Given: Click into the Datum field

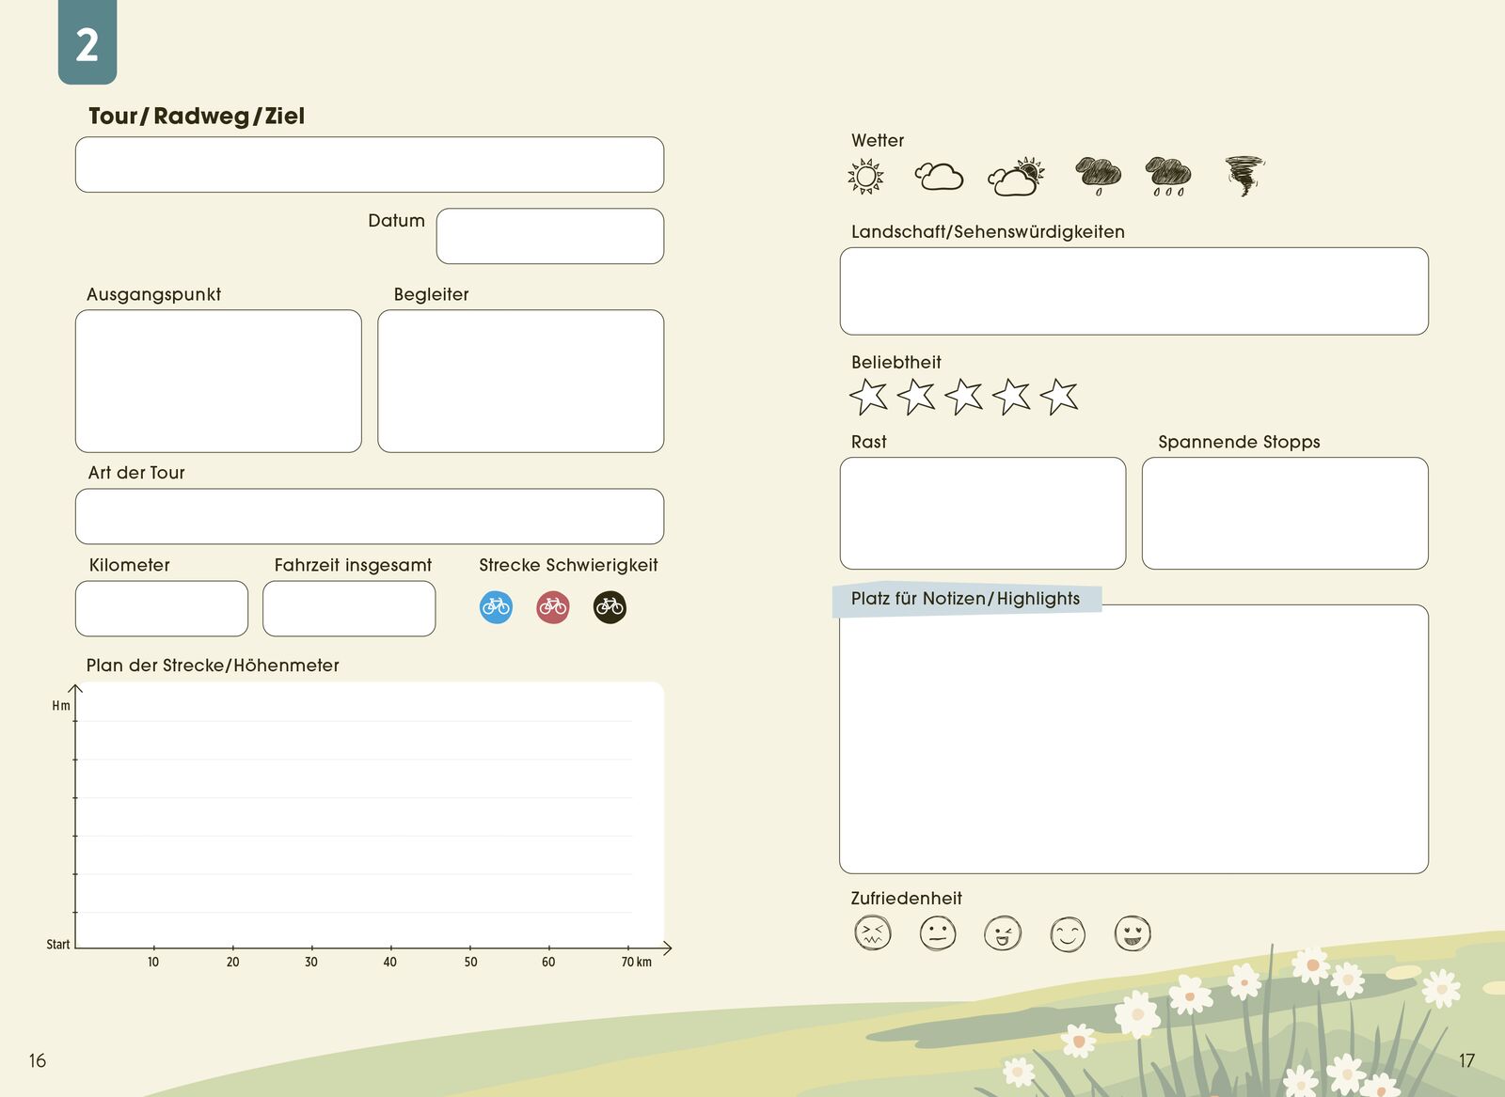Looking at the screenshot, I should click(550, 236).
